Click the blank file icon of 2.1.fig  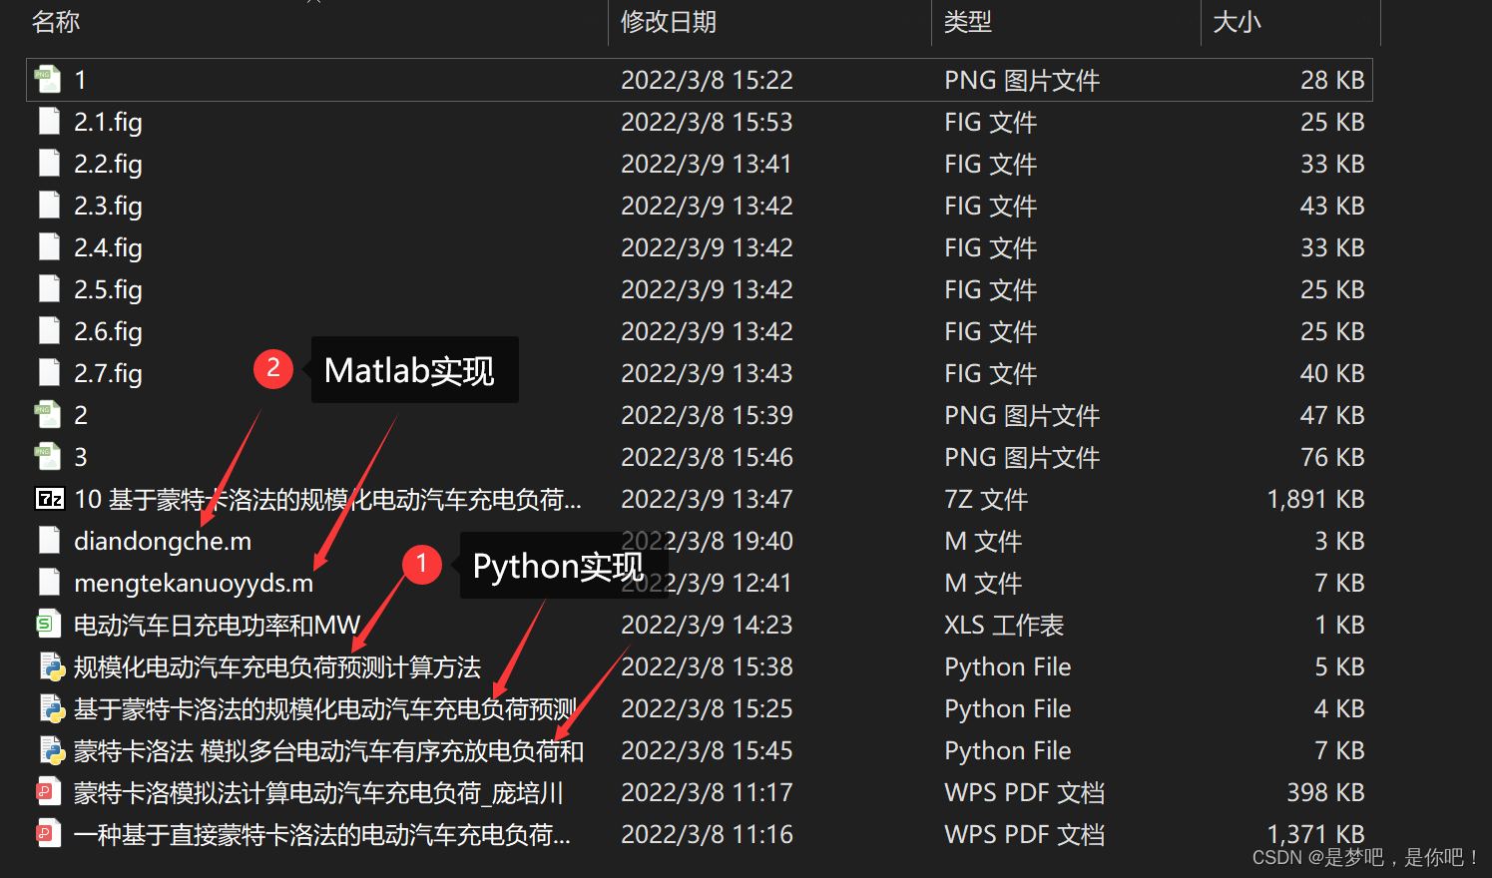click(x=49, y=122)
